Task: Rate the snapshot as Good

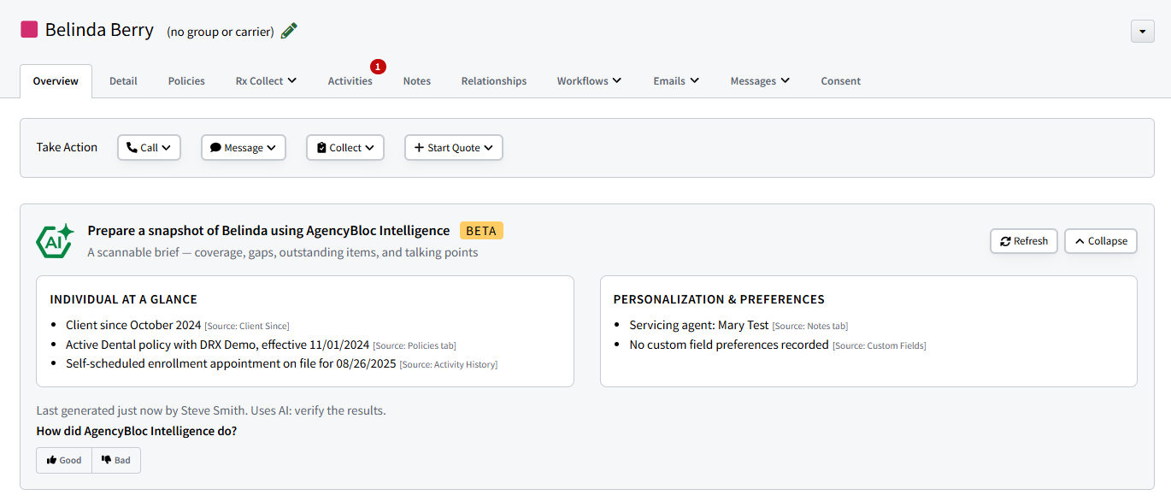Action: coord(64,460)
